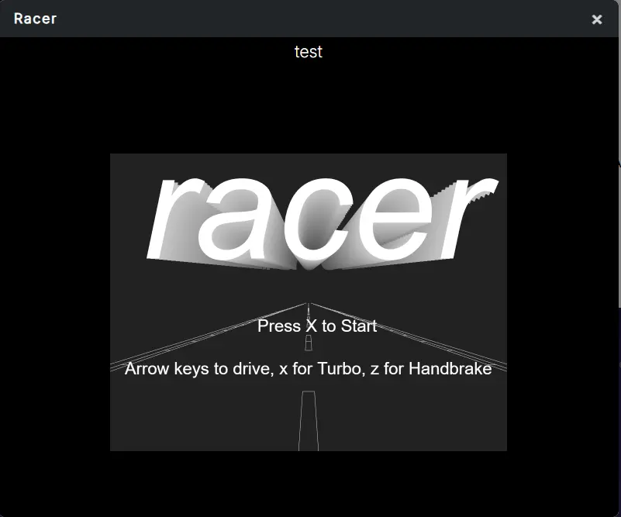Click the "Racer" window title
621x517 pixels.
[35, 19]
